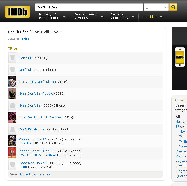Open Don't Kill (2000) short title
This screenshot has width=187, height=186.
(26, 70)
